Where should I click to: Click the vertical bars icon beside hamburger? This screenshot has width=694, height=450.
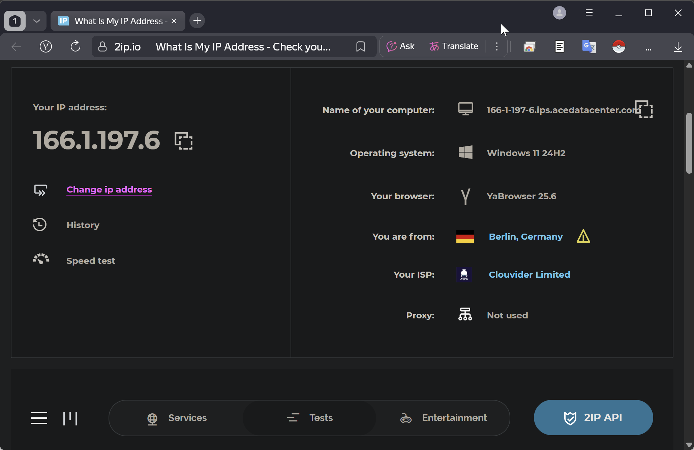(70, 418)
